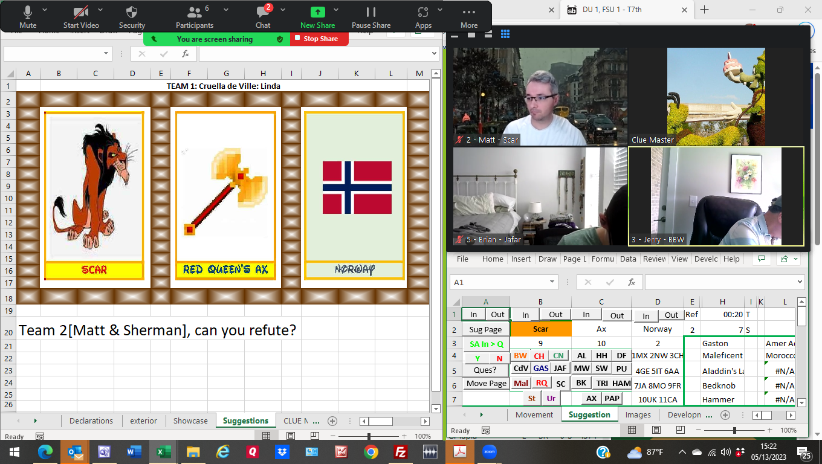822x464 pixels.
Task: Expand Start Video options arrow
Action: point(100,10)
